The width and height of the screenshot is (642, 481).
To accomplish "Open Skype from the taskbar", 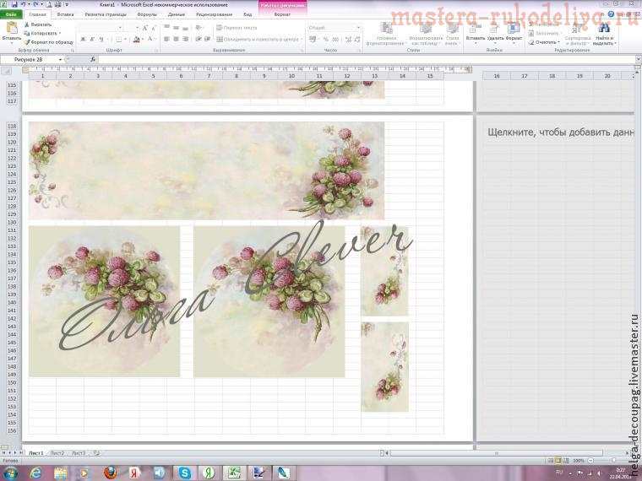I will 184,473.
